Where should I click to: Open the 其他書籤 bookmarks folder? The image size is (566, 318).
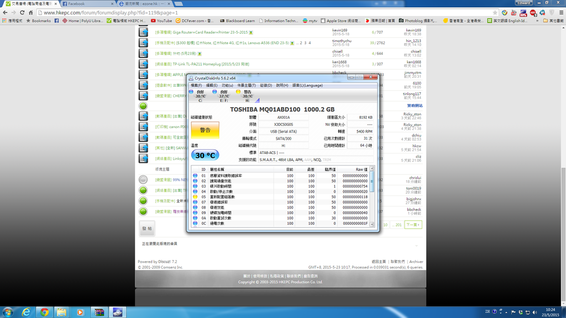tap(553, 21)
